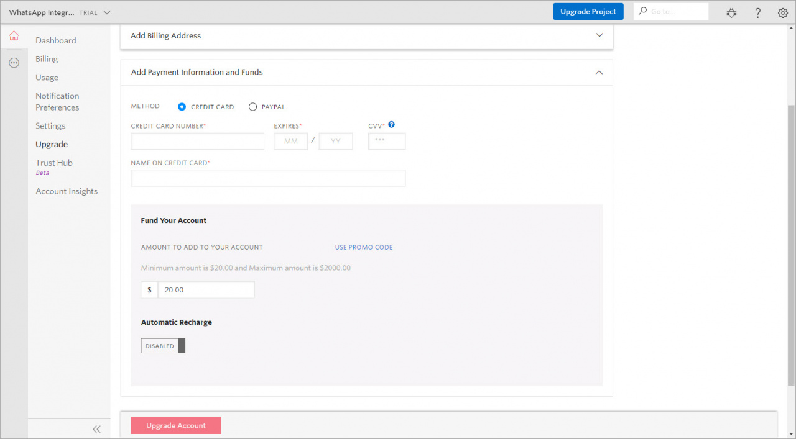The height and width of the screenshot is (439, 796).
Task: Collapse the sidebar with double-chevron icon
Action: [x=96, y=429]
